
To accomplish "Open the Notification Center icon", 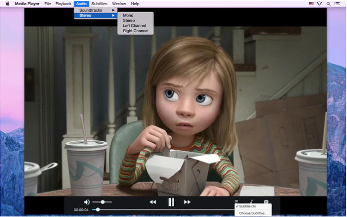I will coord(337,4).
